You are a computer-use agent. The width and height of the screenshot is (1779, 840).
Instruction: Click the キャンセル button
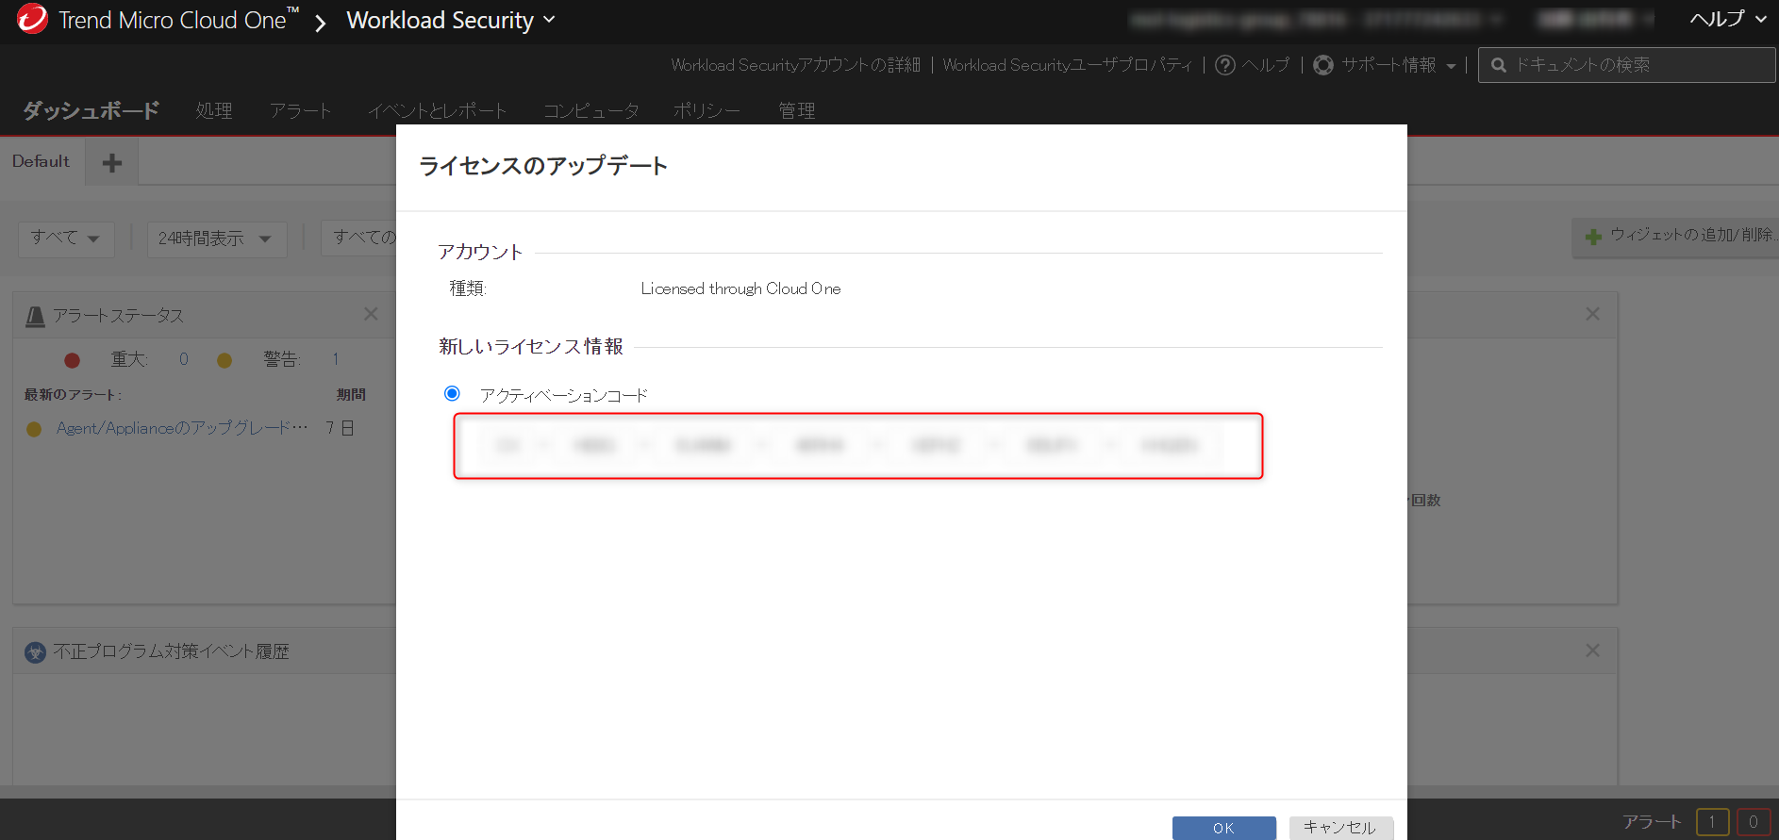click(1340, 828)
